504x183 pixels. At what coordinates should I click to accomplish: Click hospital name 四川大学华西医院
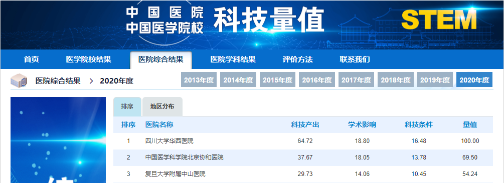tap(170, 140)
